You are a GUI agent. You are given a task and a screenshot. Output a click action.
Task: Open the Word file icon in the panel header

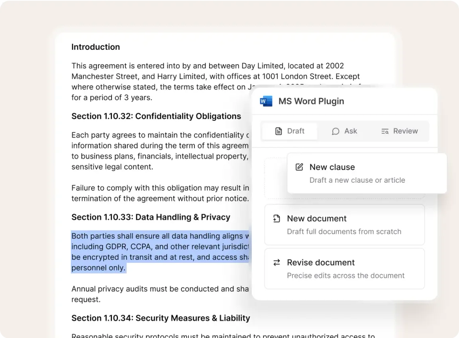click(266, 101)
